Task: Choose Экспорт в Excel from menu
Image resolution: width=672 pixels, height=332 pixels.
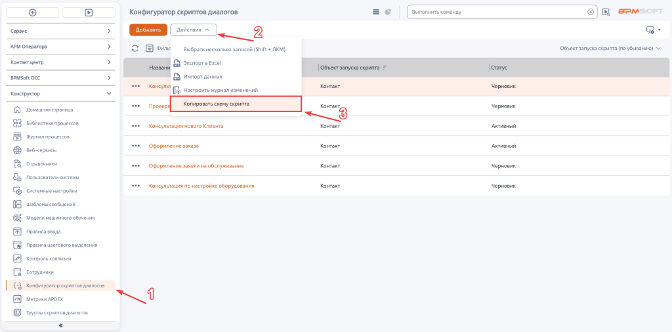Action: point(201,62)
